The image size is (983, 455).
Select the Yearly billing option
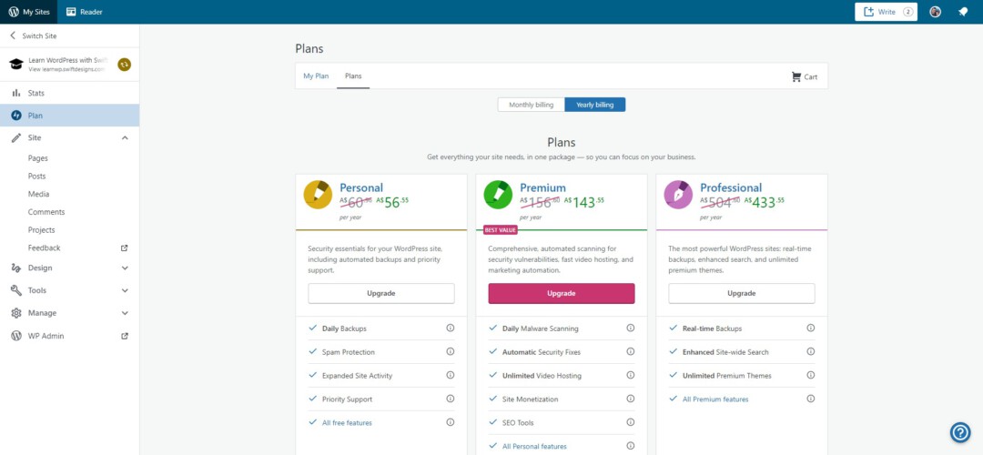[594, 105]
